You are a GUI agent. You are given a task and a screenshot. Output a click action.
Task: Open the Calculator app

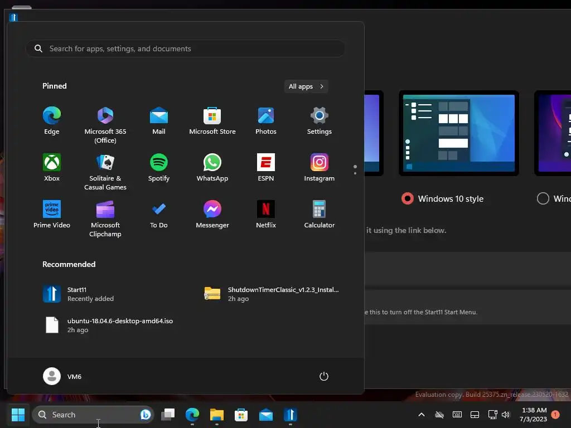coord(320,215)
